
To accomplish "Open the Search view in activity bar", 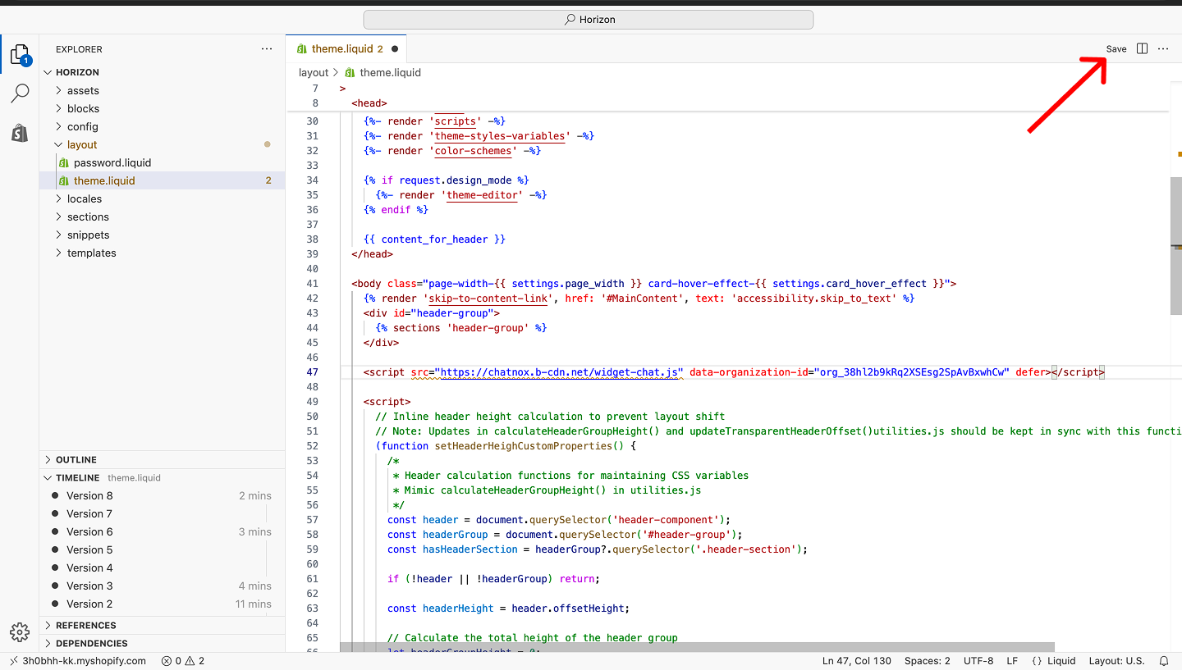I will [x=20, y=93].
